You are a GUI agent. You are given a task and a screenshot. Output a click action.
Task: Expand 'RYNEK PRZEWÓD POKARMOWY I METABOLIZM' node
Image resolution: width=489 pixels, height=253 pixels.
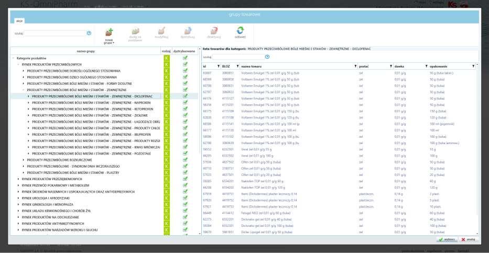[x=18, y=185]
